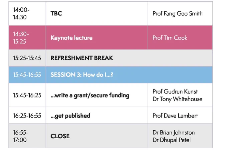Click ...write a grant/secure funding title
This screenshot has height=162, width=227.
tap(90, 96)
